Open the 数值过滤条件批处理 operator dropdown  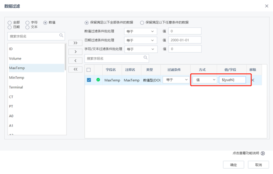(x=140, y=31)
